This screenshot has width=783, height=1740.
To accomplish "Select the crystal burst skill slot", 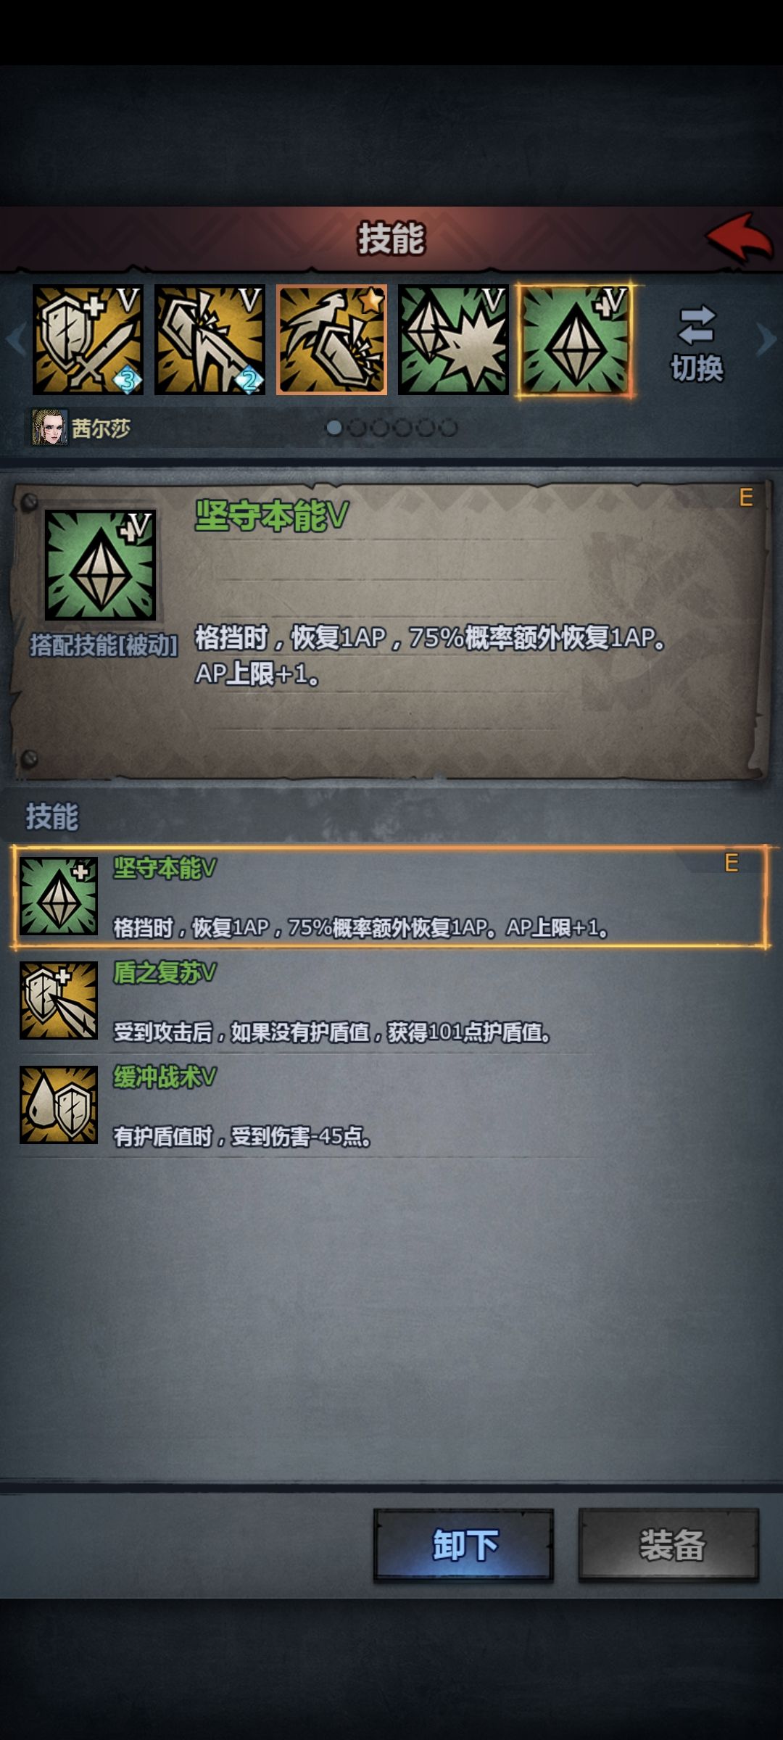I will coord(454,339).
